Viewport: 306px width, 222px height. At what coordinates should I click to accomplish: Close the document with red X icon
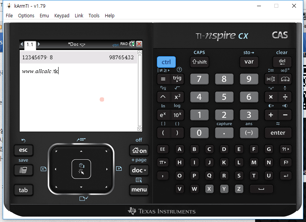coord(139,44)
